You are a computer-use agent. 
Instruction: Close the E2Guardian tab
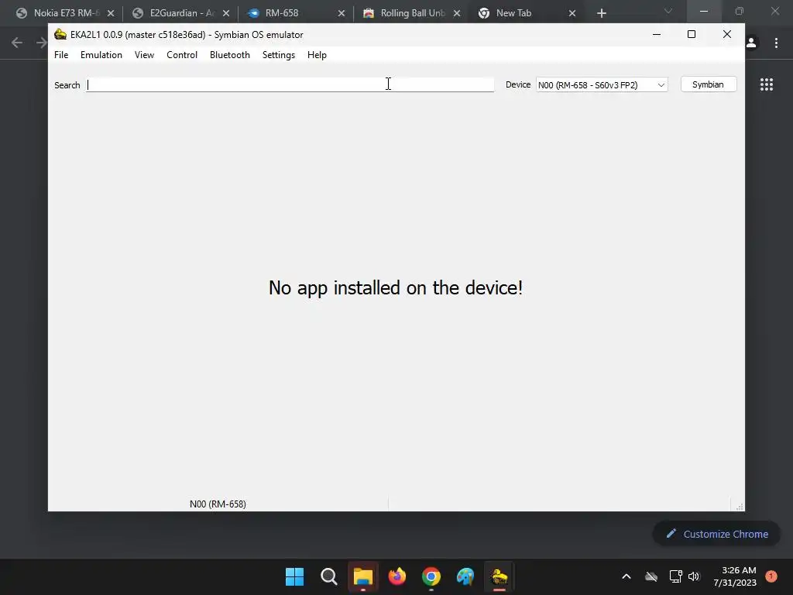click(226, 13)
